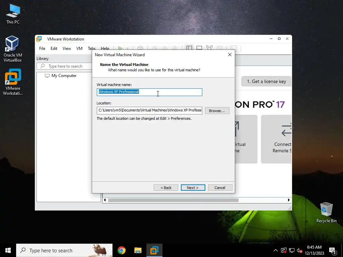343x257 pixels.
Task: Click the < Back button
Action: (166, 188)
